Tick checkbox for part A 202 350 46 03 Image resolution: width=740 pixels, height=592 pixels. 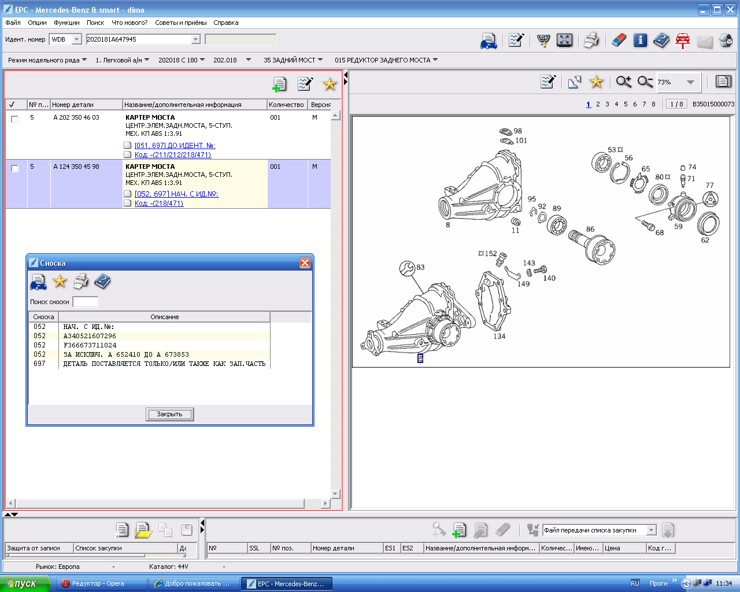[x=15, y=119]
